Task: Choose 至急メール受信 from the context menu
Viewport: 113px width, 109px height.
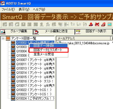Action: tap(48, 54)
